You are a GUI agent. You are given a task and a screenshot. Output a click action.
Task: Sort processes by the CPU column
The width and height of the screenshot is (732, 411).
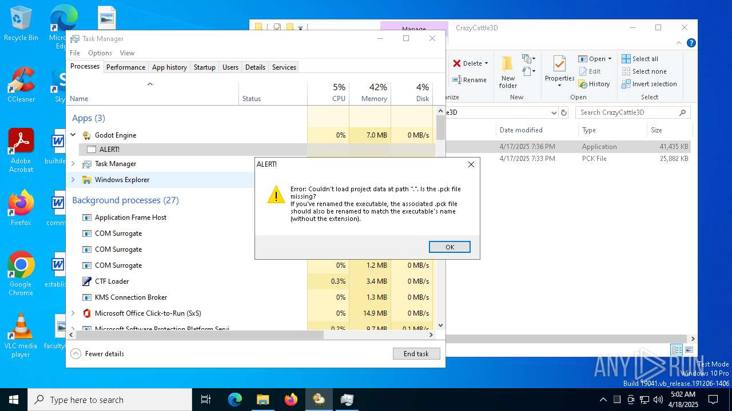tap(328, 92)
